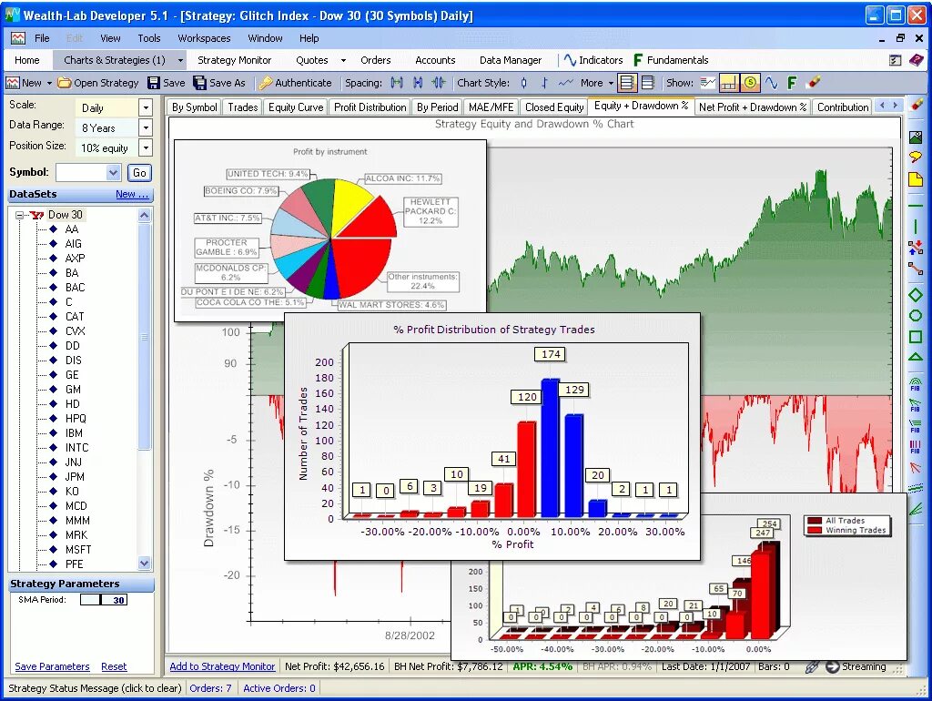Click the Save Parameters link
This screenshot has height=701, width=932.
(x=52, y=666)
